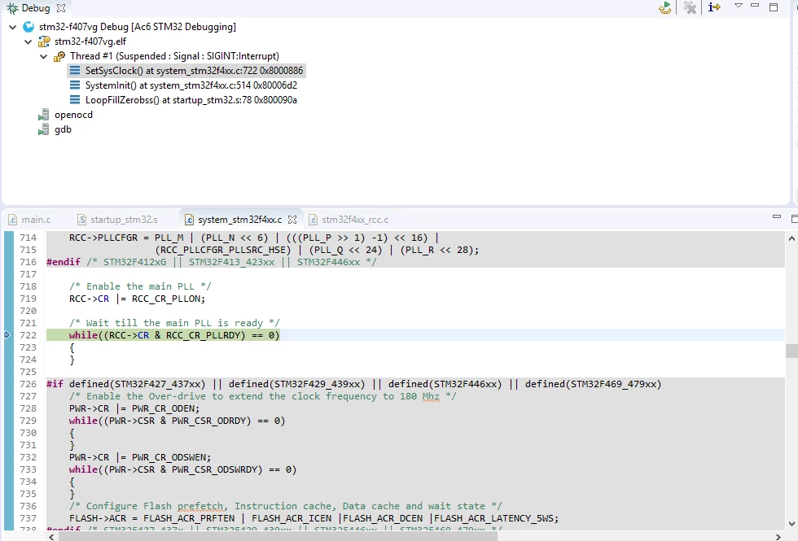Click the RCC->PLLCFGR assignment line 714
Image resolution: width=798 pixels, height=541 pixels.
(254, 238)
